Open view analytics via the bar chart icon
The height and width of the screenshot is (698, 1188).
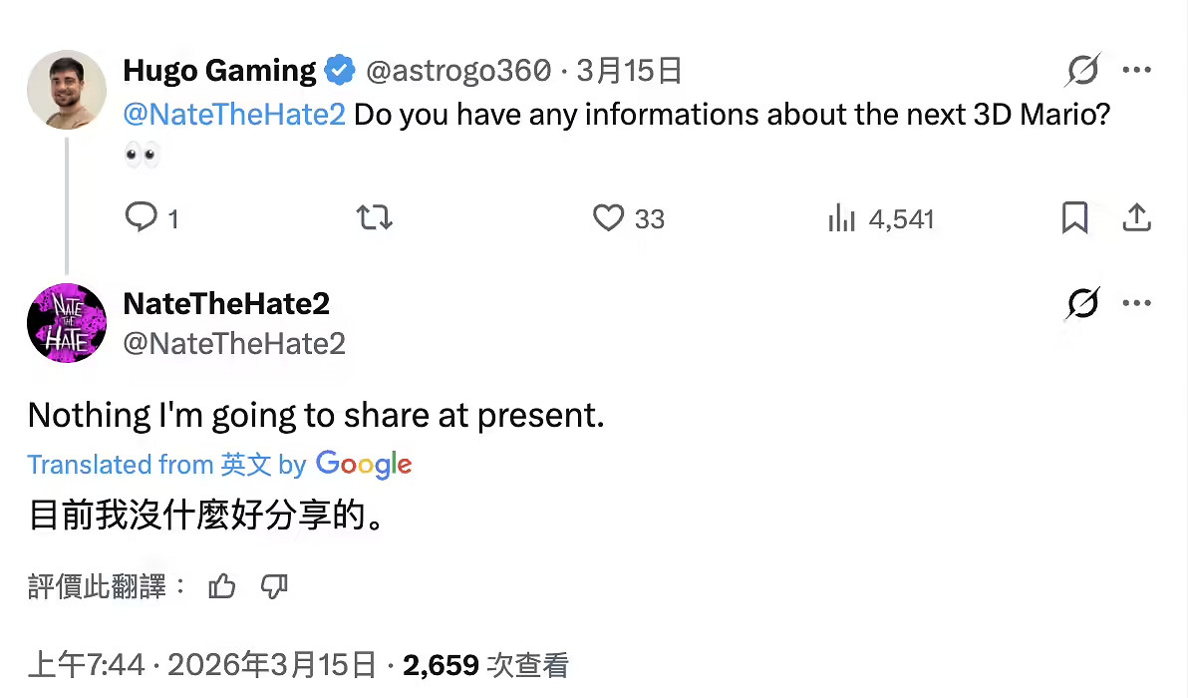(x=842, y=218)
